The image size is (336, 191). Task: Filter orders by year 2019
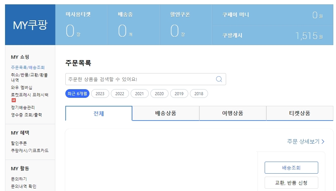click(179, 93)
